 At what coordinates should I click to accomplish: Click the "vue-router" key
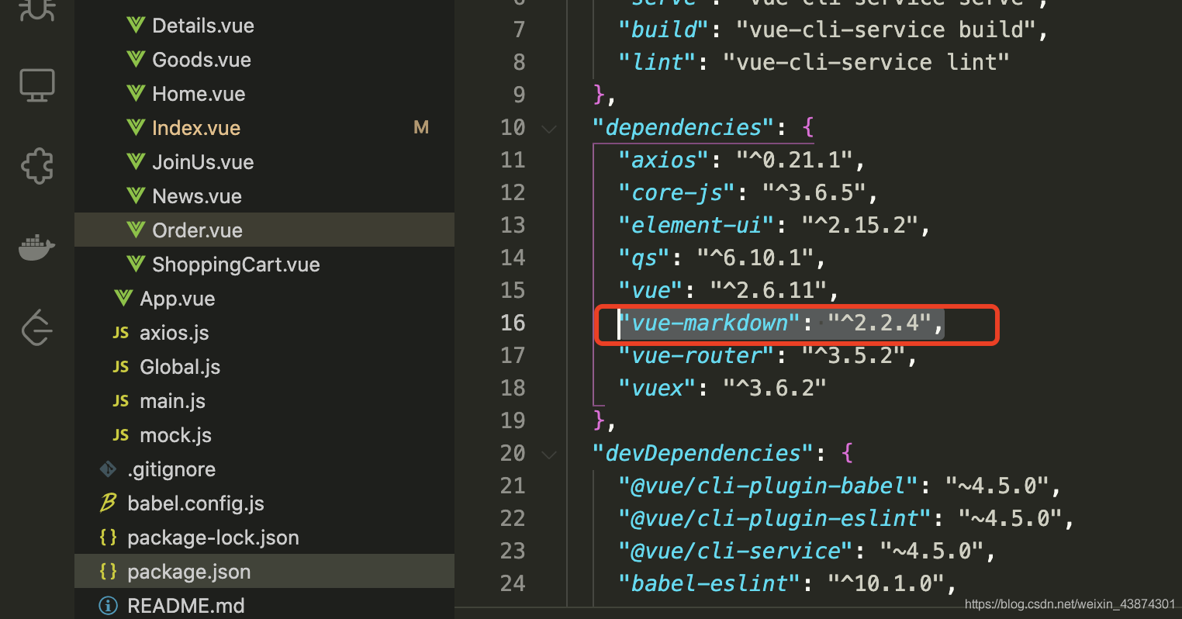pyautogui.click(x=696, y=355)
